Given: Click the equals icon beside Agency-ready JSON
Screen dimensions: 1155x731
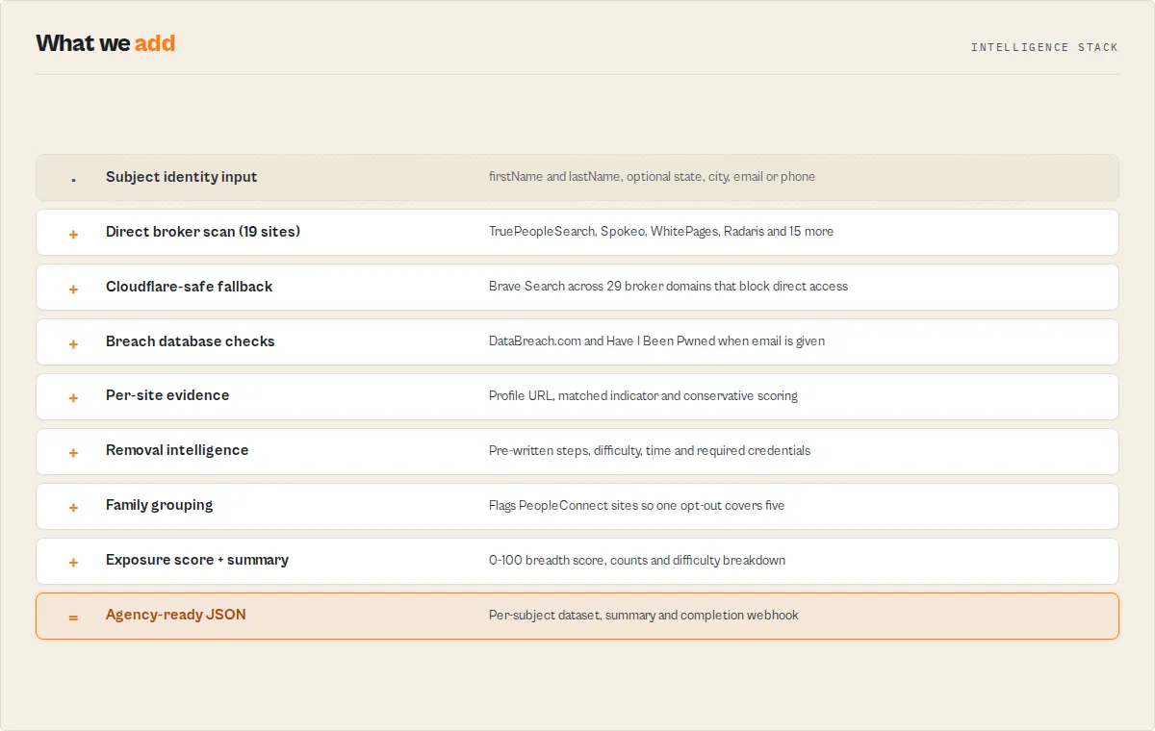Looking at the screenshot, I should 73,618.
